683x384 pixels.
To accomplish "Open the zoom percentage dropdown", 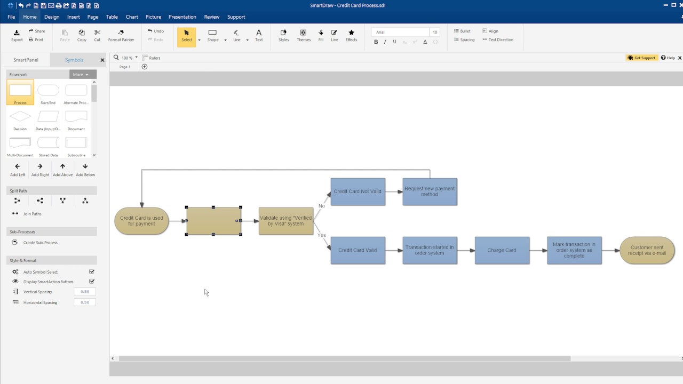I will [137, 57].
